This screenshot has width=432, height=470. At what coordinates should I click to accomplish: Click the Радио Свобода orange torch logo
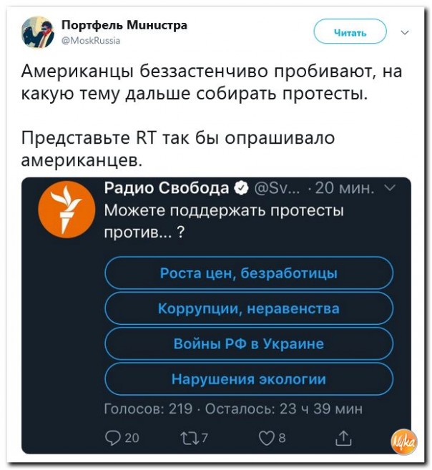65,208
